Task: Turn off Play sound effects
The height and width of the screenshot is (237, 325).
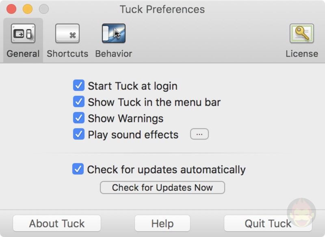Action: click(79, 134)
